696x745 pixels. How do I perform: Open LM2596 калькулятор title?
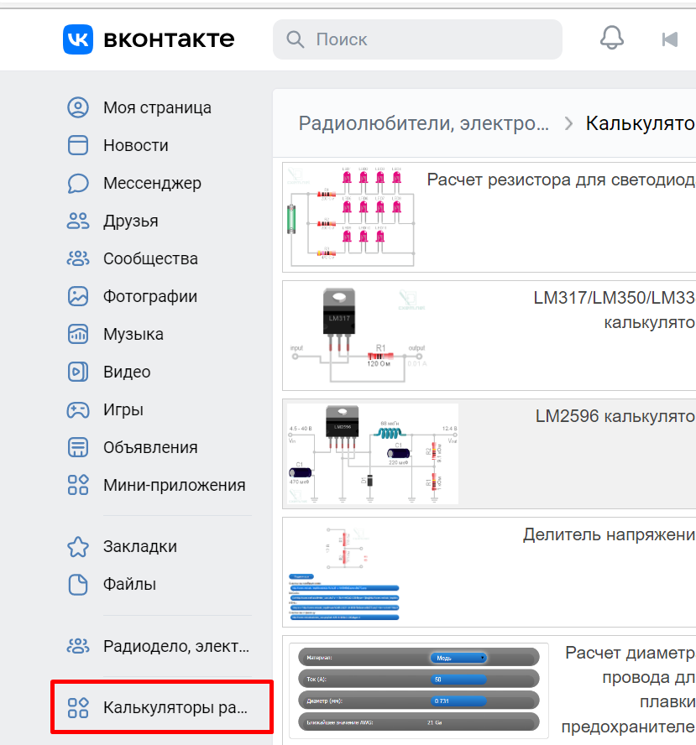coord(615,416)
